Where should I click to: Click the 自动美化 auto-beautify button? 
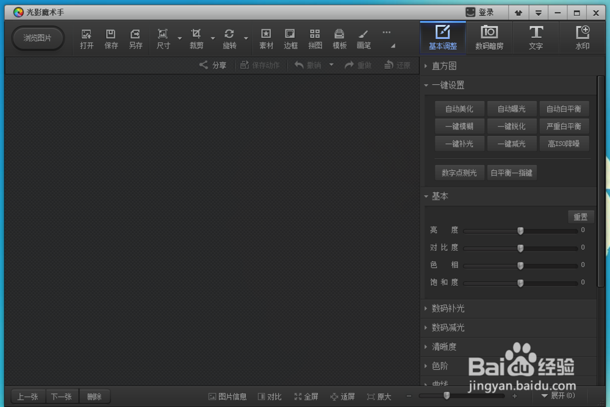459,109
